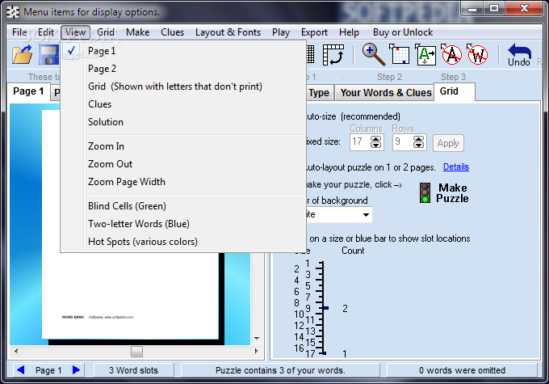Click the save disk toolbar icon
The width and height of the screenshot is (549, 384).
[x=48, y=54]
